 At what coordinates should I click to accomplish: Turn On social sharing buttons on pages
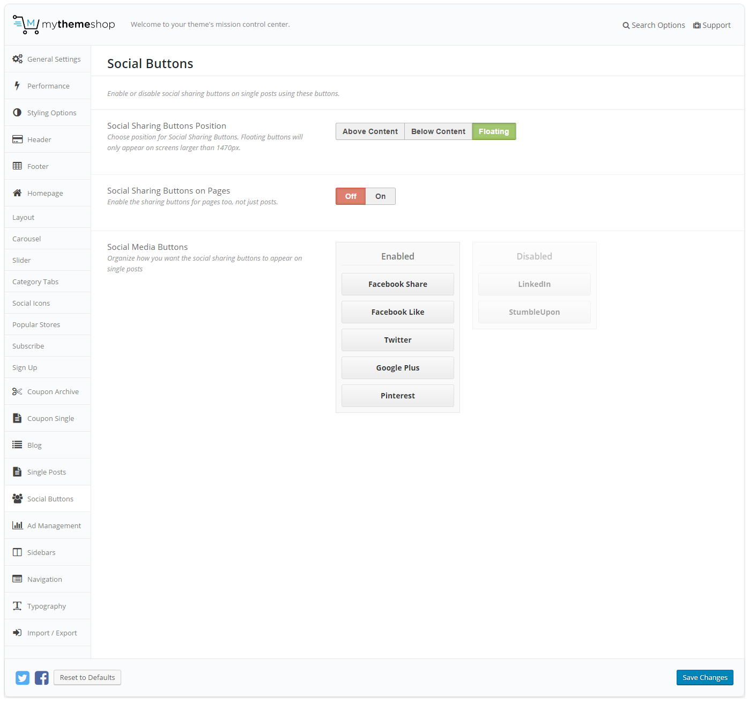click(x=380, y=196)
